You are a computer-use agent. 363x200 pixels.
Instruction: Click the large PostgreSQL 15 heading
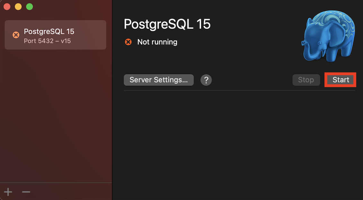[167, 24]
